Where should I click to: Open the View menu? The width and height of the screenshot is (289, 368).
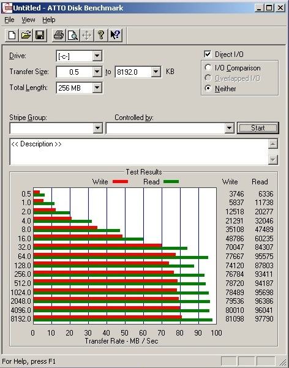point(28,20)
